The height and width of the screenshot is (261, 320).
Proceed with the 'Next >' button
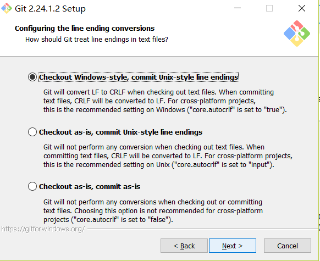tap(233, 246)
